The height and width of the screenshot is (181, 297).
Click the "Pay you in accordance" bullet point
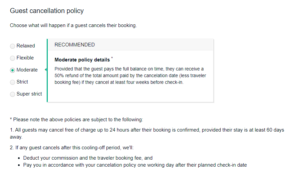coord(135,165)
